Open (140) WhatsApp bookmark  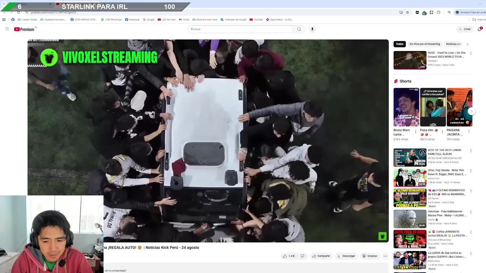111,20
